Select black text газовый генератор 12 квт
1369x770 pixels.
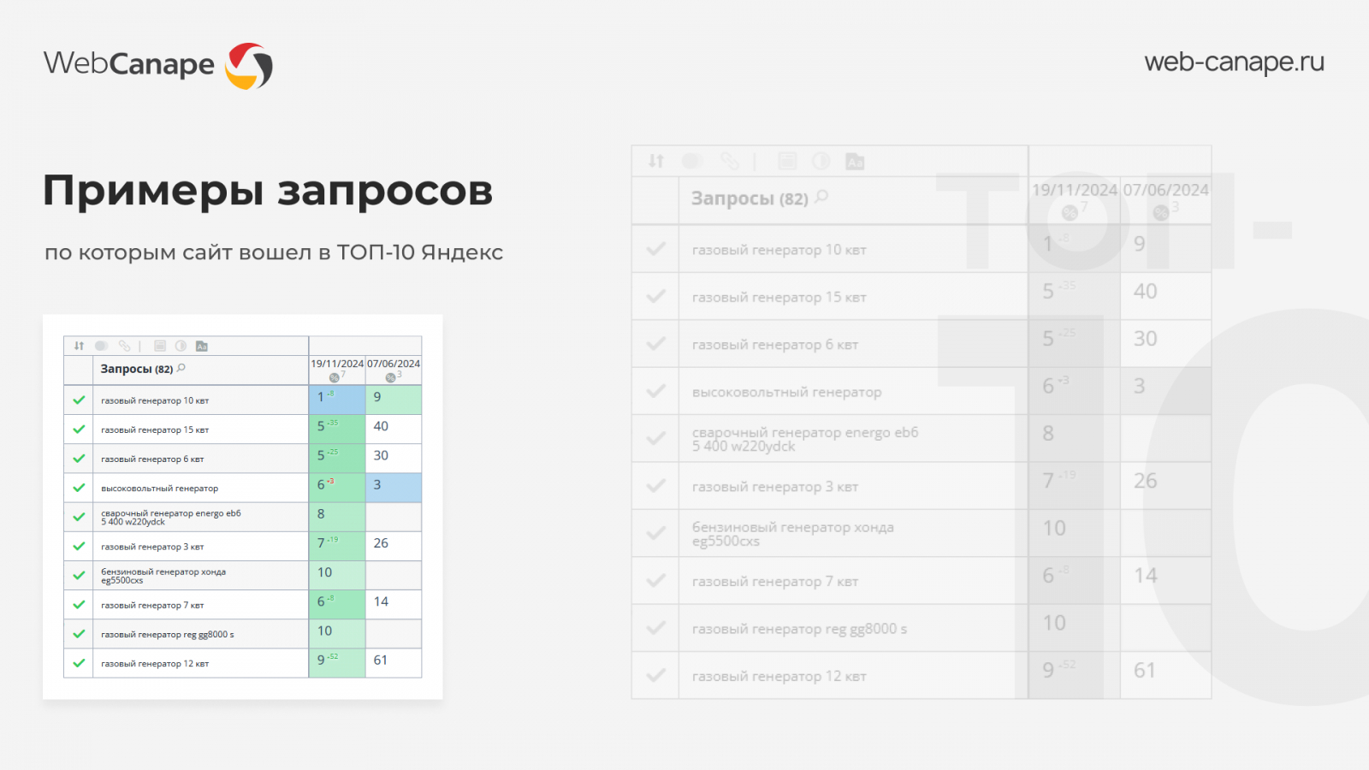point(155,664)
